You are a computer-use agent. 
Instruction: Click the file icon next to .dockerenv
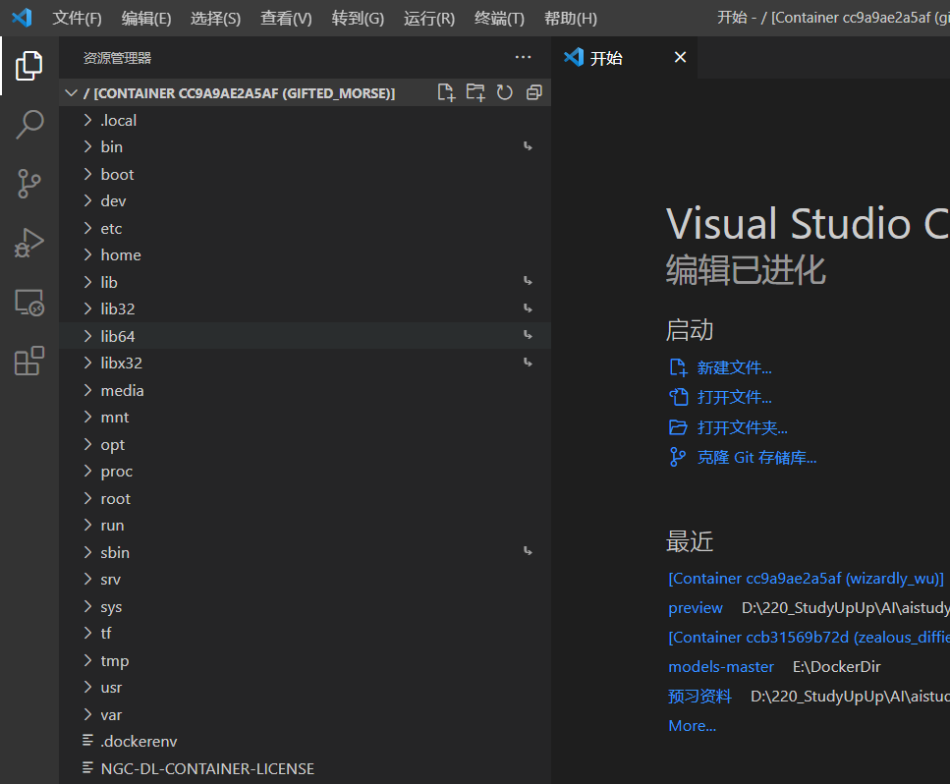(x=87, y=741)
